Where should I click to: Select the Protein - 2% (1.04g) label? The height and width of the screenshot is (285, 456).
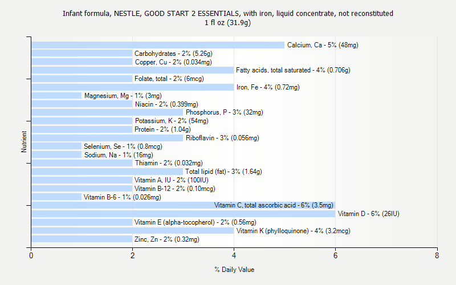(x=162, y=129)
